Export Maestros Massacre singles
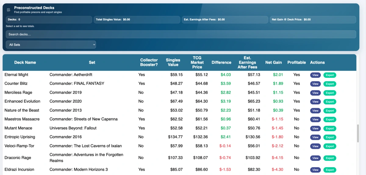This screenshot has width=366, height=175. (330, 119)
